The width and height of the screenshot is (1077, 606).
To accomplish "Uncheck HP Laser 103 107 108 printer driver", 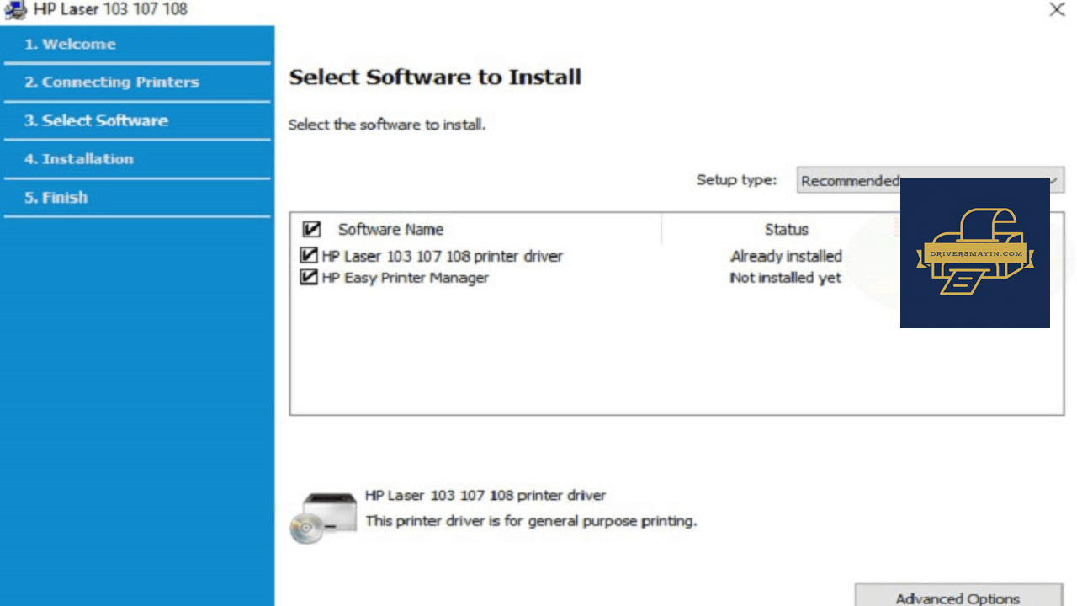I will point(309,256).
